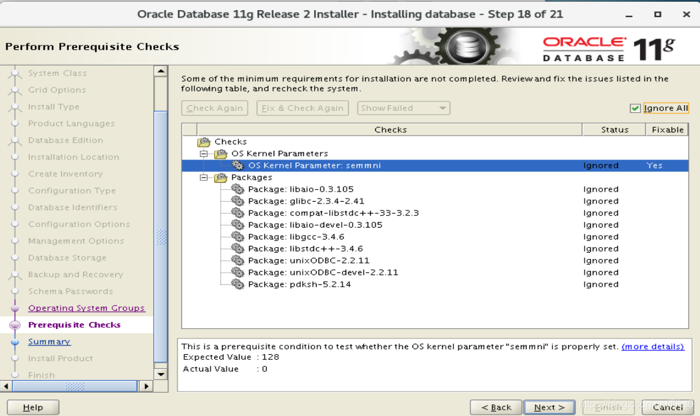Click the Next button

(x=549, y=408)
